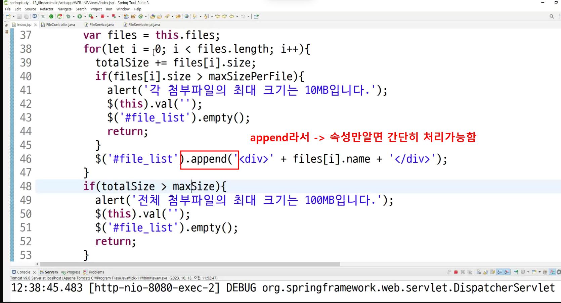Image resolution: width=561 pixels, height=303 pixels.
Task: Click the Save All toolbar icon
Action: [x=26, y=16]
